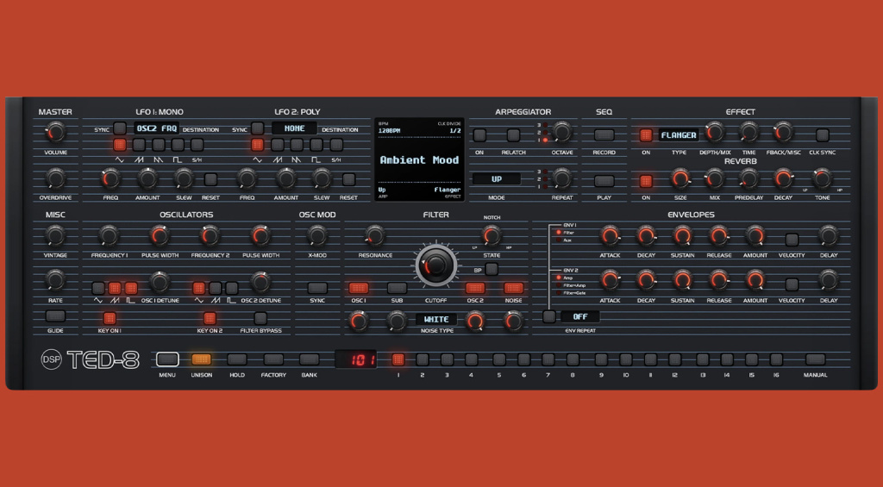
Task: Select preset slot 16 button
Action: [776, 359]
